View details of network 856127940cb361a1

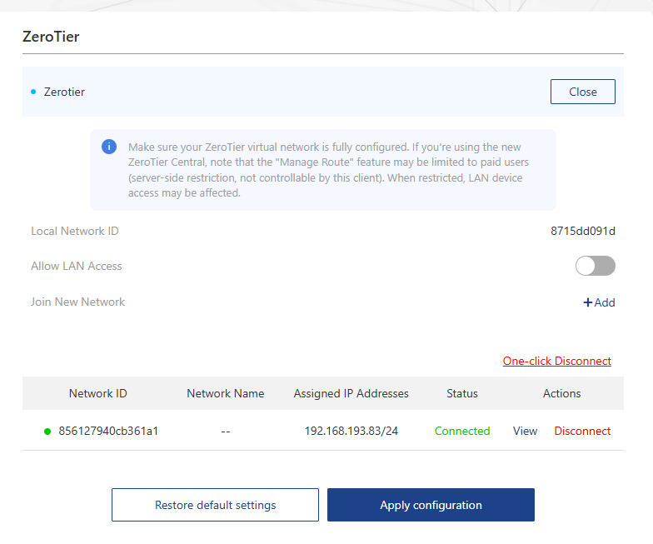pyautogui.click(x=525, y=431)
